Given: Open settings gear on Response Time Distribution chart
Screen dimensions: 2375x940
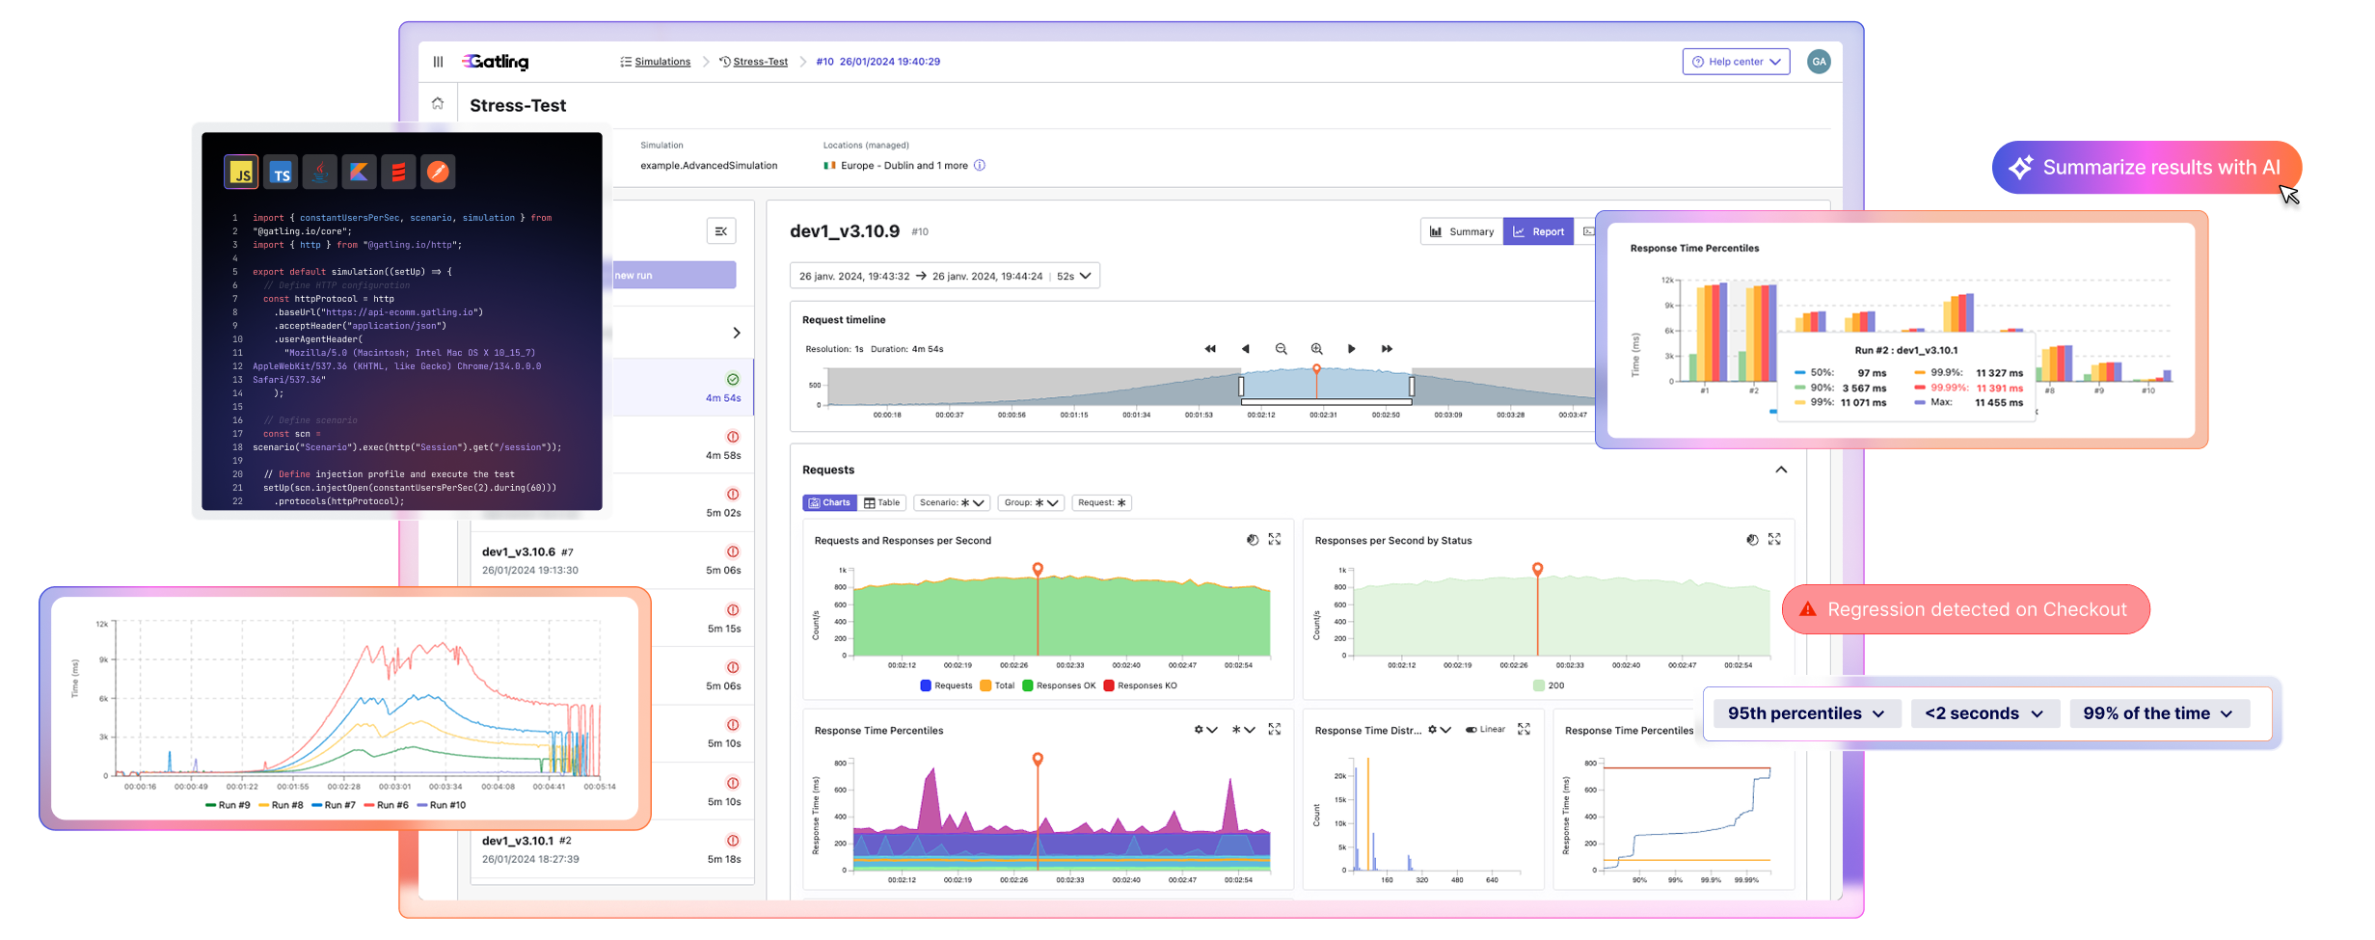Looking at the screenshot, I should click(1433, 730).
